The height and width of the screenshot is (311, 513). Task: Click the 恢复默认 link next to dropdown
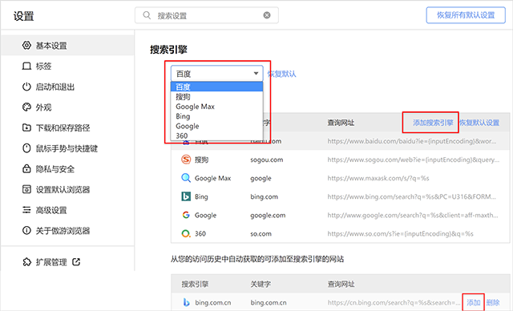coord(281,74)
